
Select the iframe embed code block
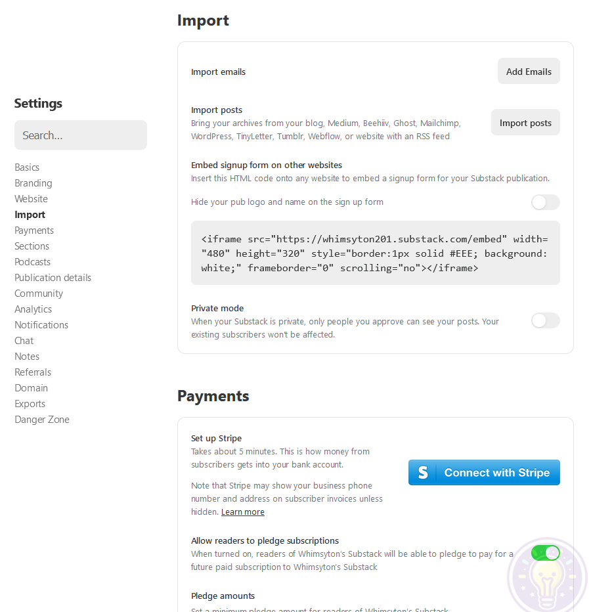tap(376, 253)
